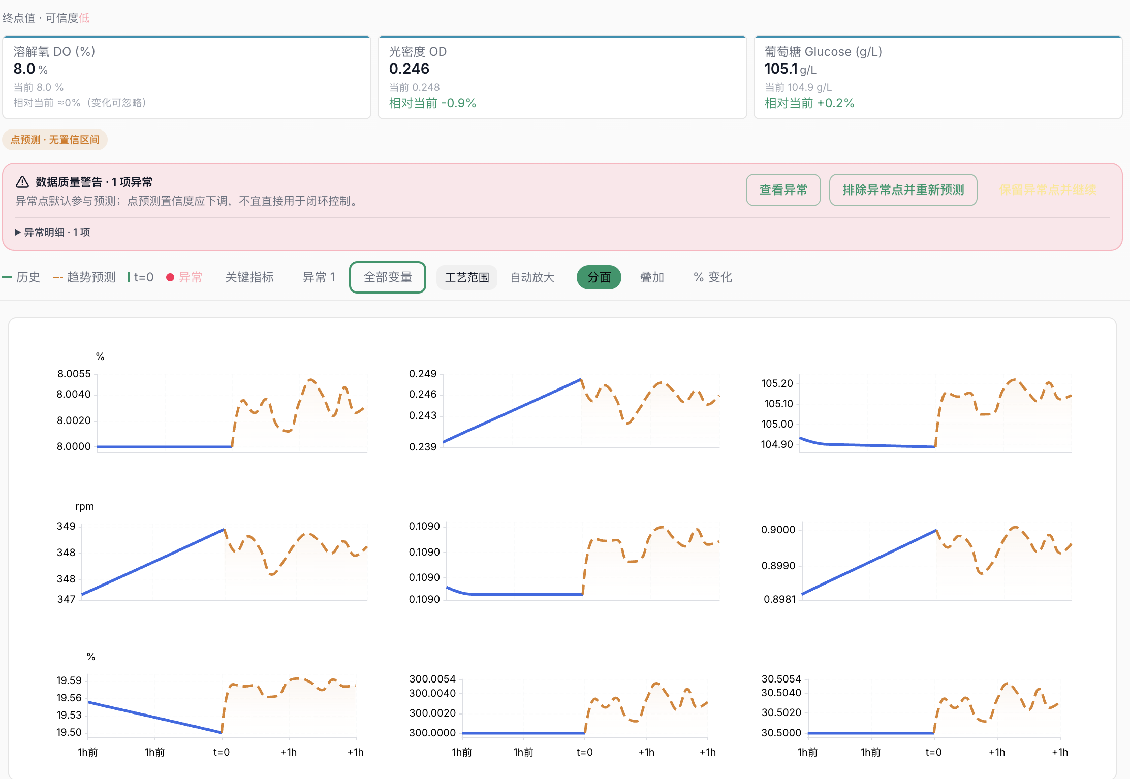Image resolution: width=1130 pixels, height=779 pixels.
Task: Select the 关键指标 filter tab
Action: click(249, 277)
